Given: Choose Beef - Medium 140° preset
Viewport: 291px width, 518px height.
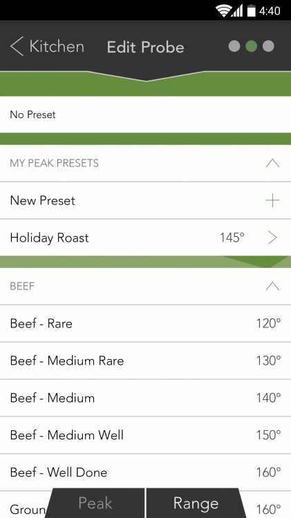Looking at the screenshot, I should 145,398.
